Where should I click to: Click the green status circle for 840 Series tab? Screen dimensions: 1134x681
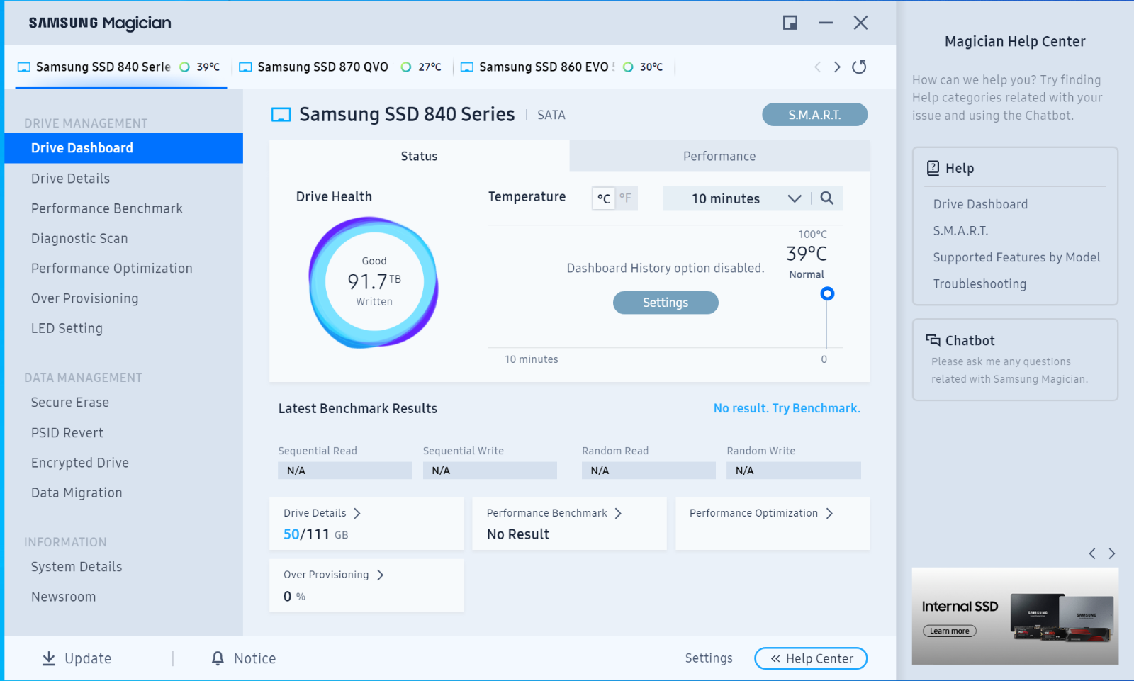184,67
